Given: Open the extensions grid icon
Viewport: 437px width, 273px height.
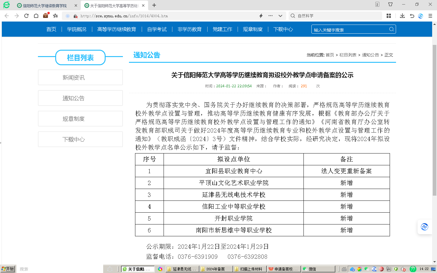Looking at the screenshot, I should coord(389,16).
